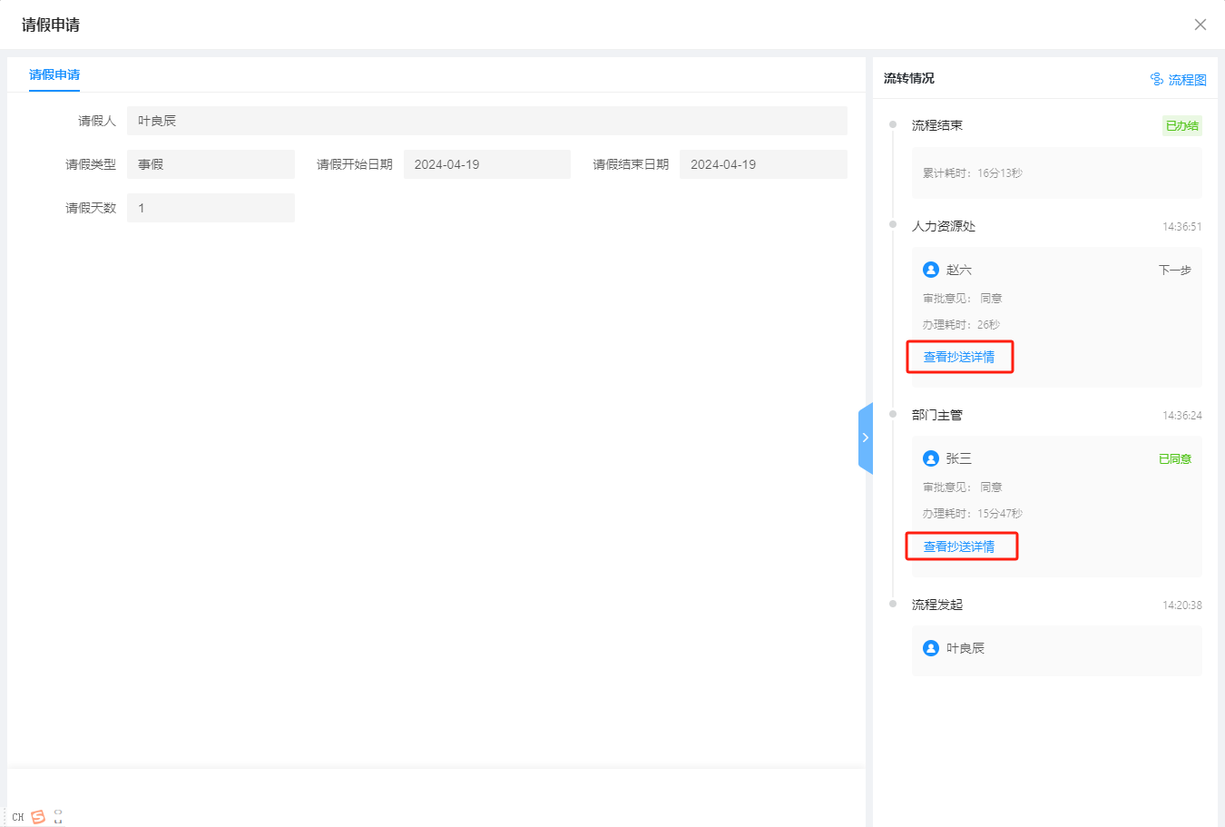Screen dimensions: 1225x827
Task: Click the 已办结 status tag
Action: pos(1181,126)
